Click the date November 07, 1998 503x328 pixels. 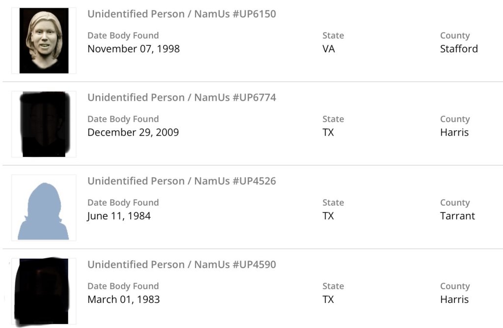pos(134,49)
